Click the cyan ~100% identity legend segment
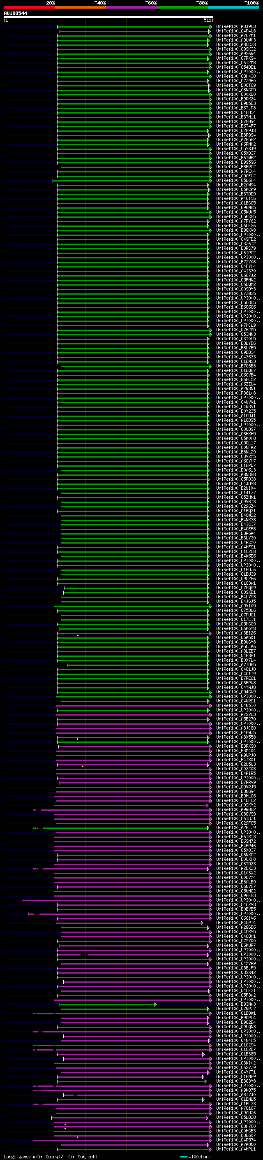The height and width of the screenshot is (1160, 263). coord(233,7)
